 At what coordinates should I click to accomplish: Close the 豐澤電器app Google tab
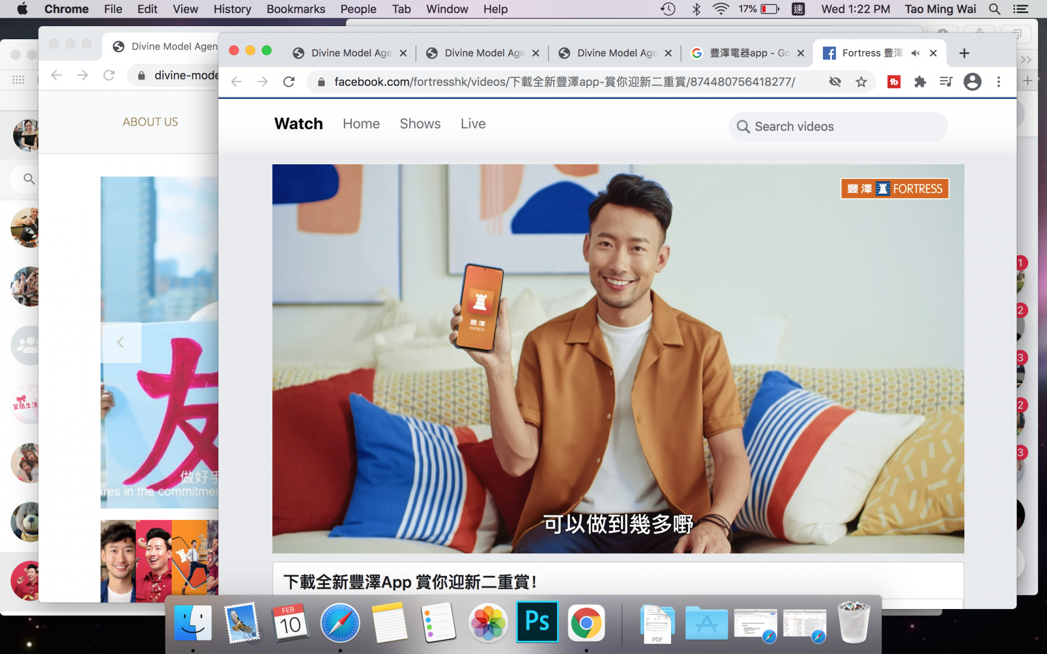point(800,53)
